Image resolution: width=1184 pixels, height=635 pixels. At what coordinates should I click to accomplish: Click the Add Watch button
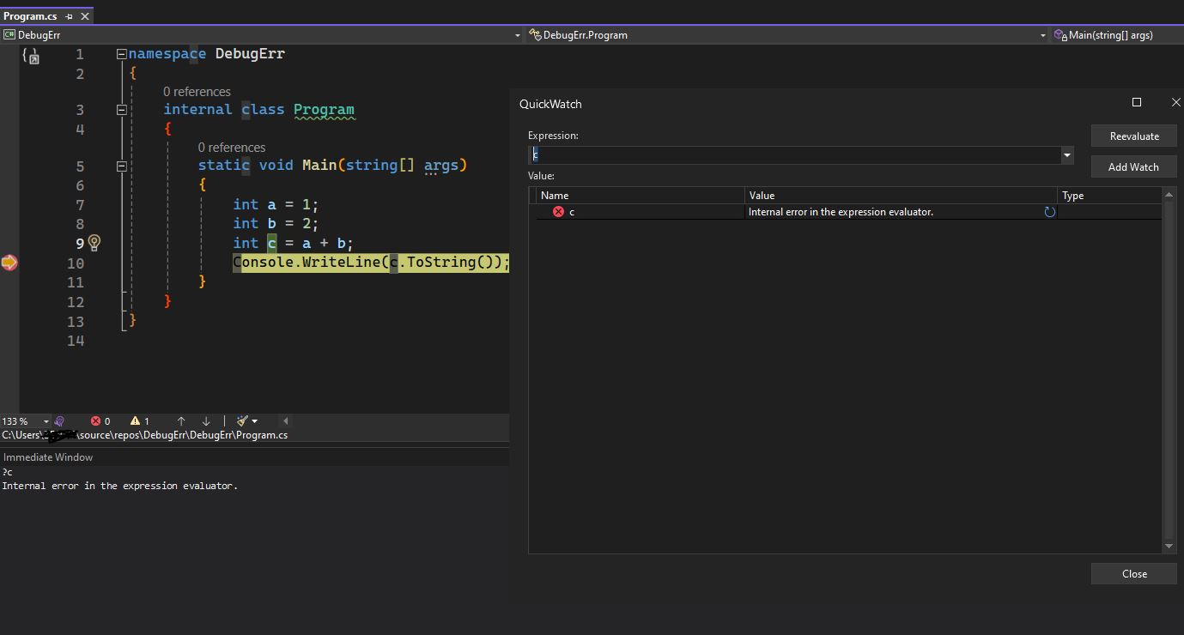1133,167
